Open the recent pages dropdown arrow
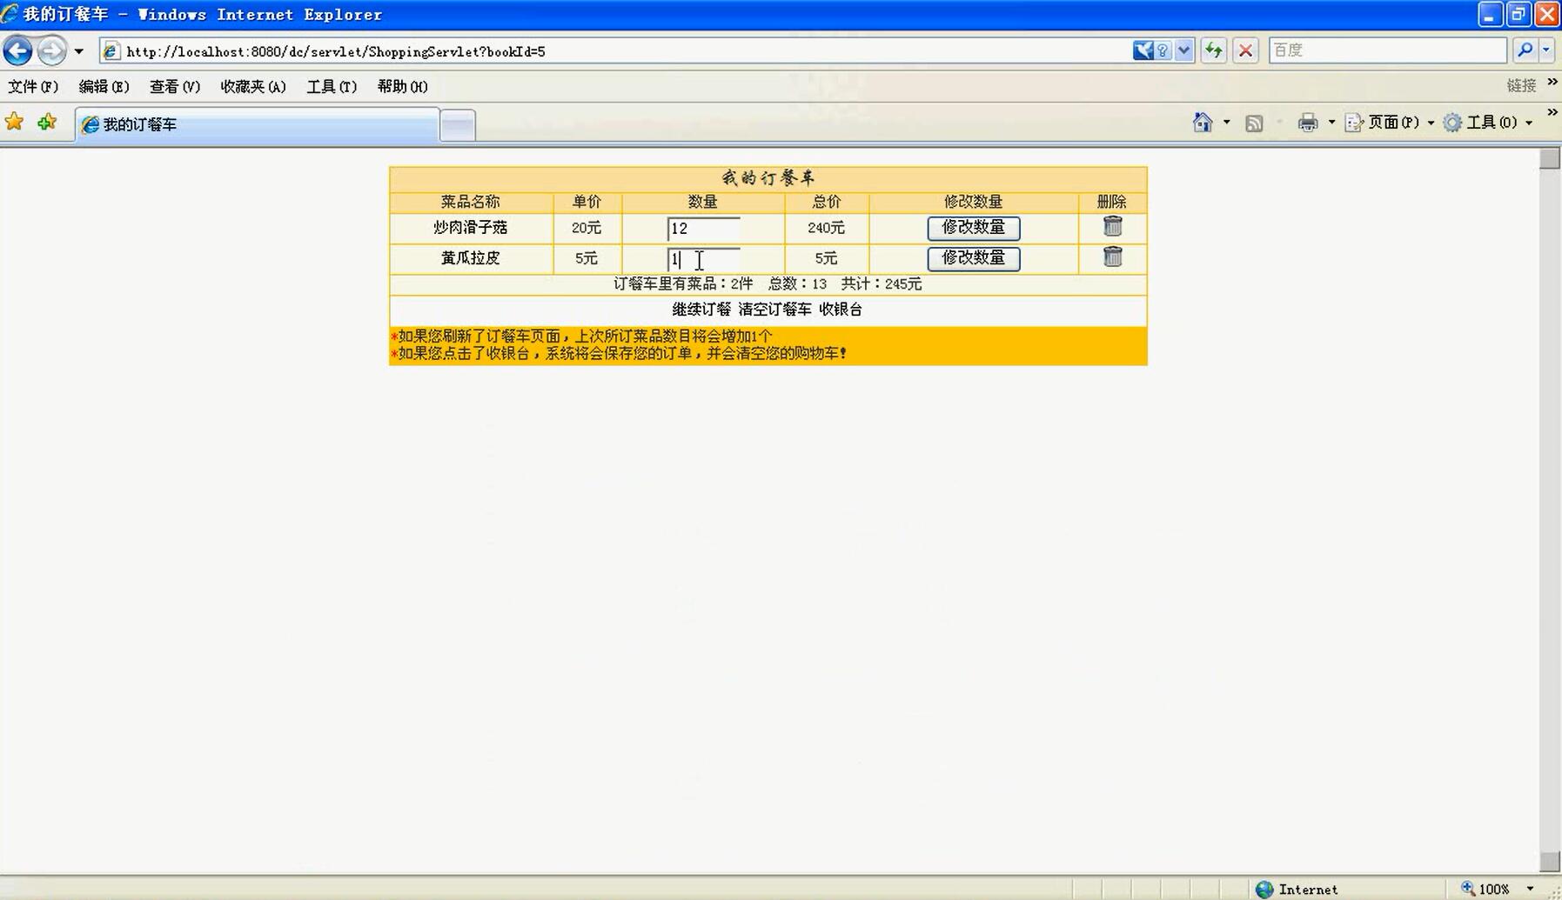Viewport: 1562px width, 900px height. tap(79, 51)
